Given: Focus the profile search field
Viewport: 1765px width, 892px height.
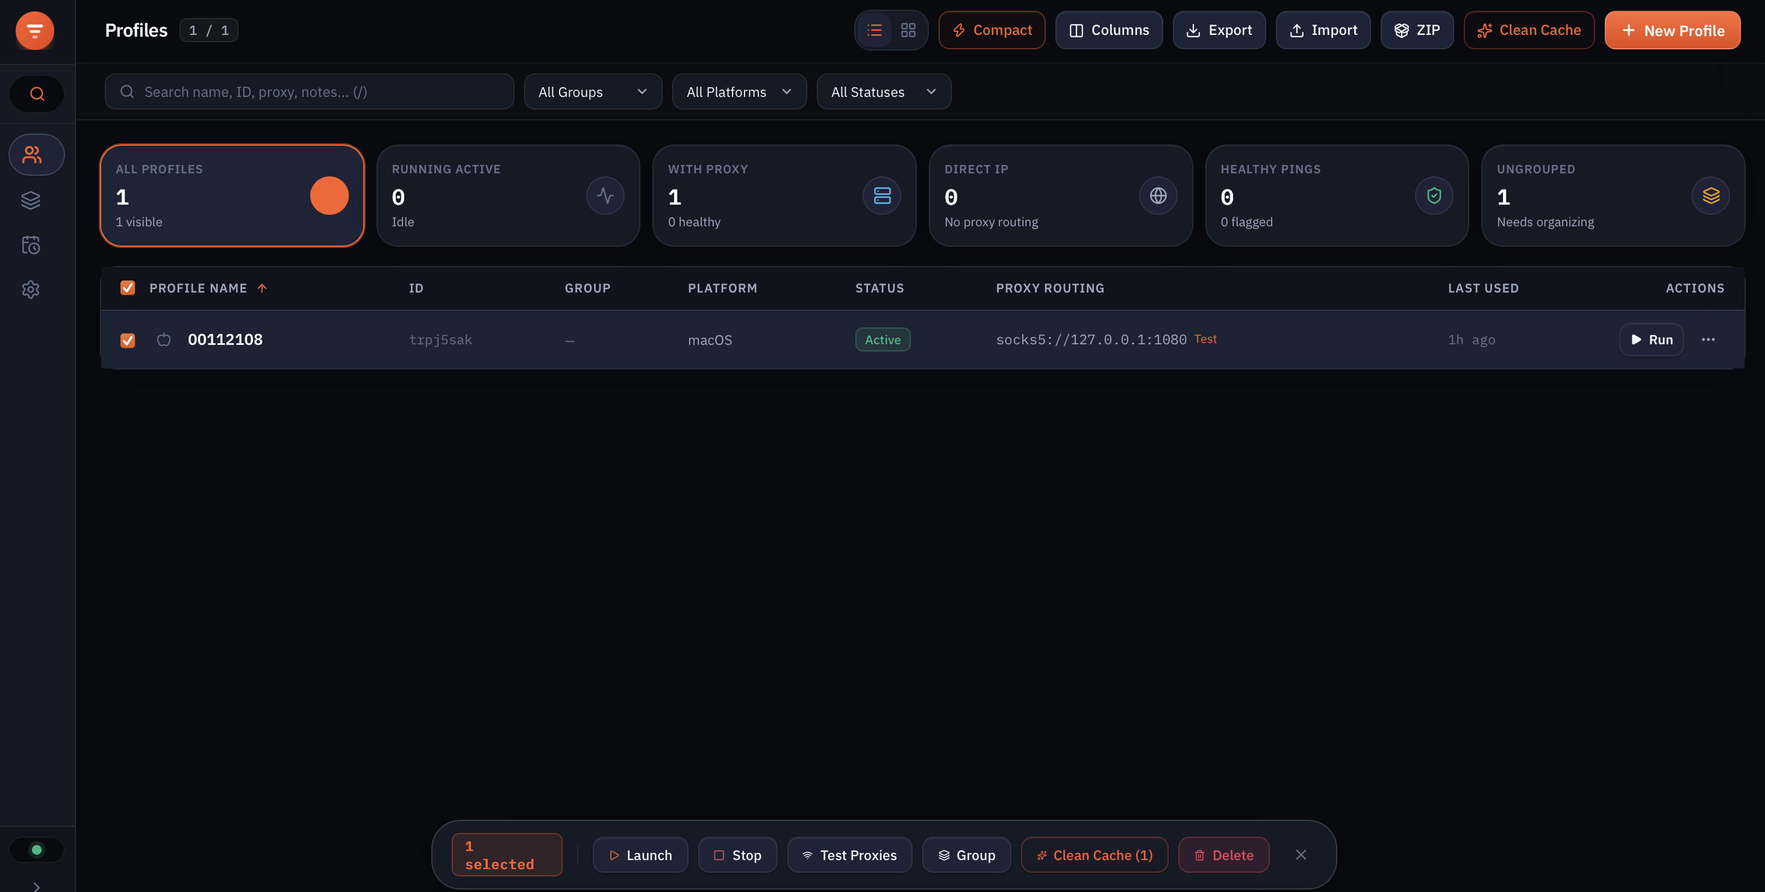Looking at the screenshot, I should [x=309, y=91].
